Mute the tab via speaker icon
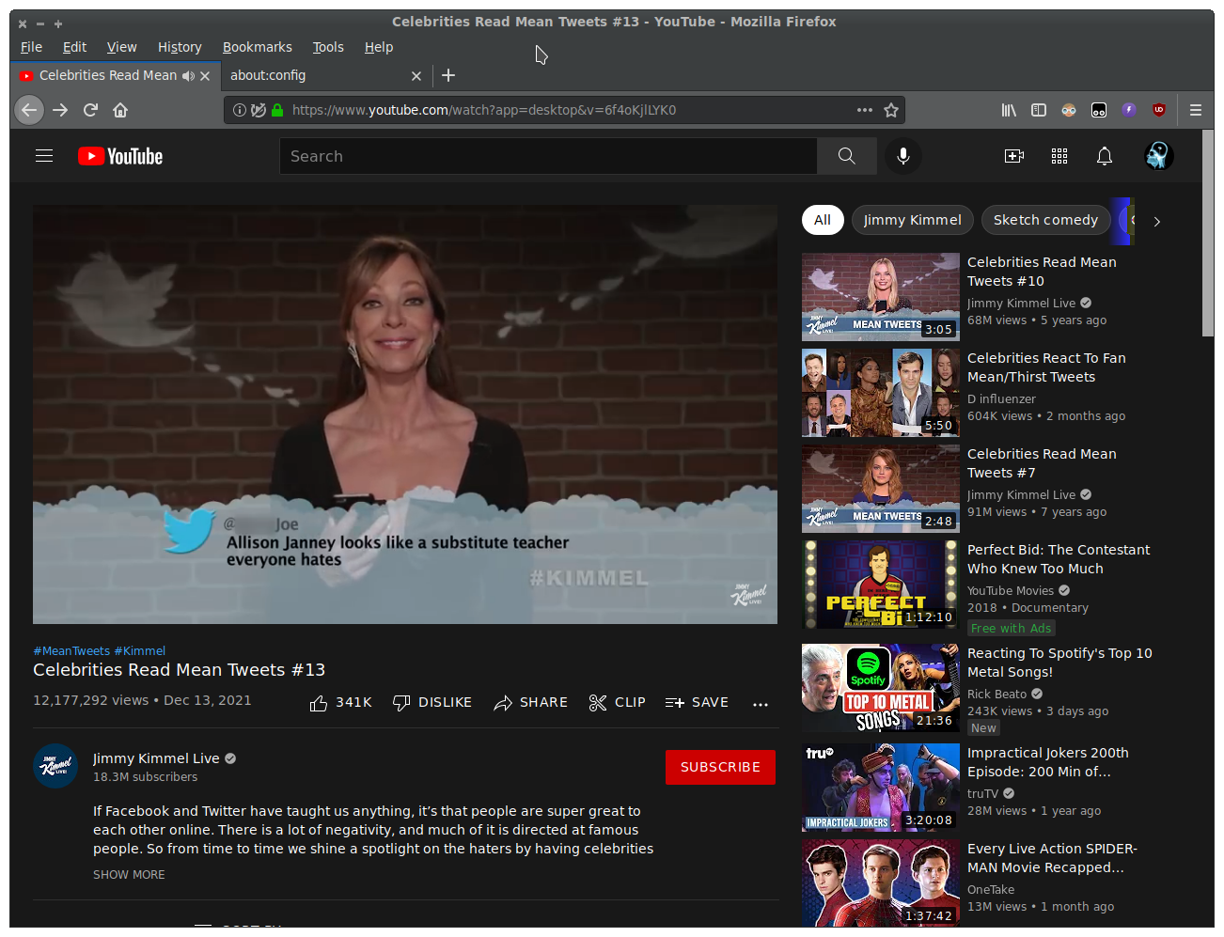1224x937 pixels. pos(188,75)
